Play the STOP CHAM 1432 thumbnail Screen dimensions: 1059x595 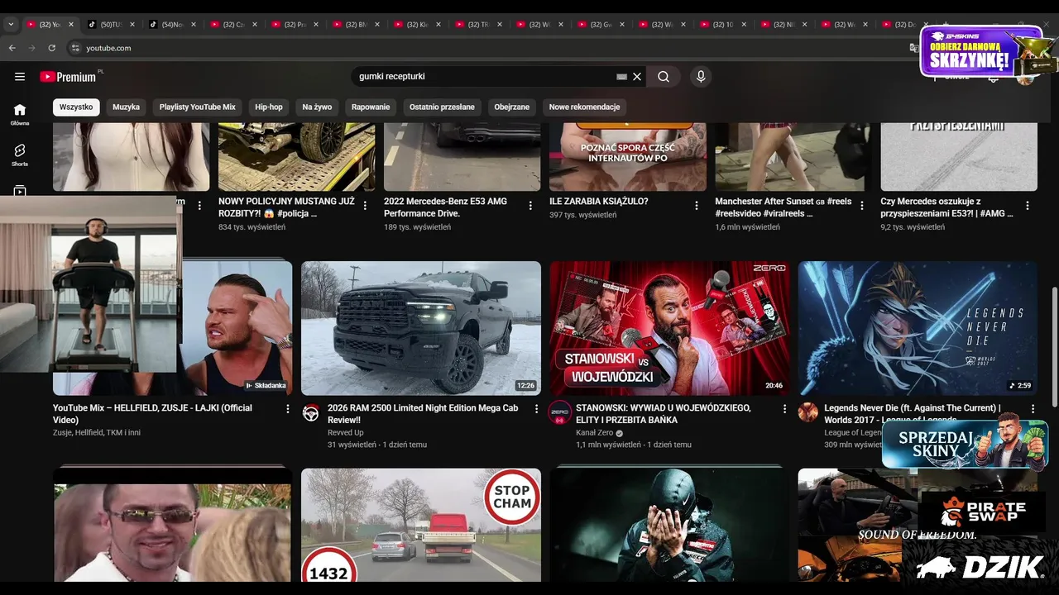click(x=421, y=525)
